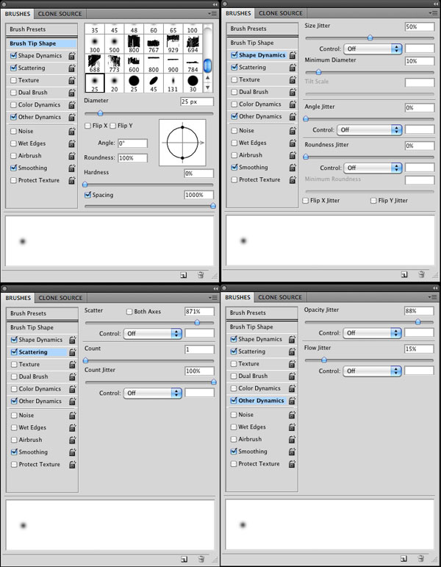
Task: Switch to Clone Source tab in Size Jitter panel
Action: tap(281, 13)
